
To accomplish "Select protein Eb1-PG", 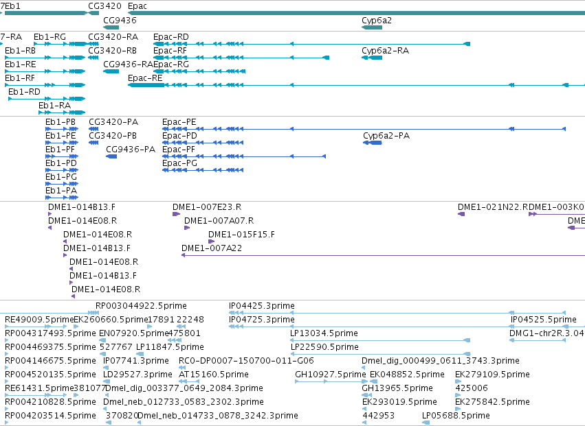I will (61, 177).
